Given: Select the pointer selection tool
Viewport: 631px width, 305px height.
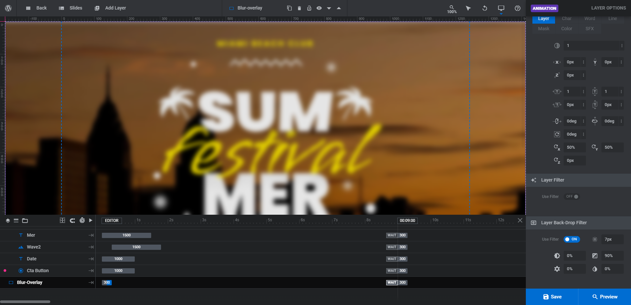Looking at the screenshot, I should [x=468, y=8].
